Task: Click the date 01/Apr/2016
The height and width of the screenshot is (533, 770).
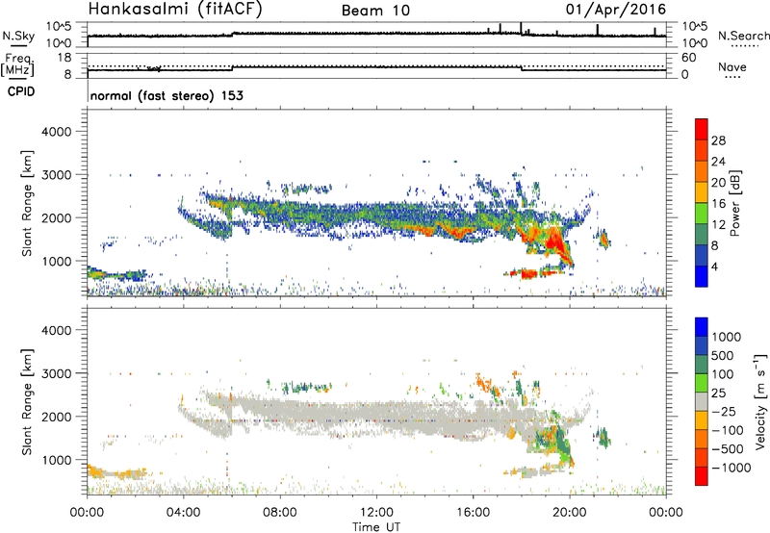Action: point(616,9)
